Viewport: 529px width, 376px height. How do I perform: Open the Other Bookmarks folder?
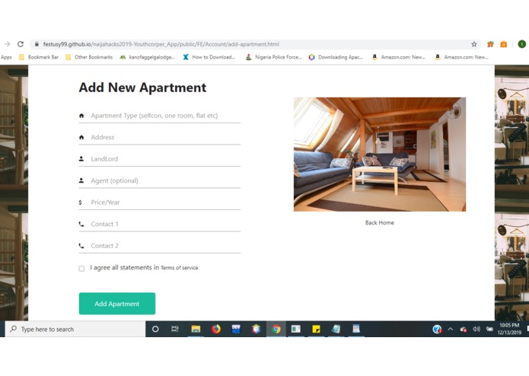click(89, 57)
